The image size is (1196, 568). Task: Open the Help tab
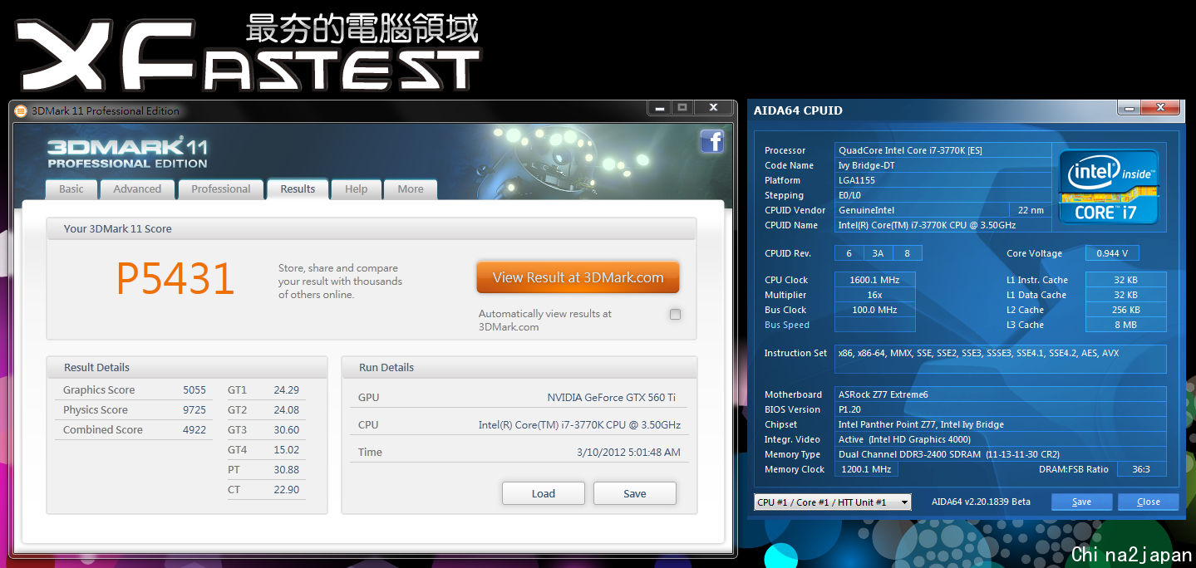tap(357, 189)
